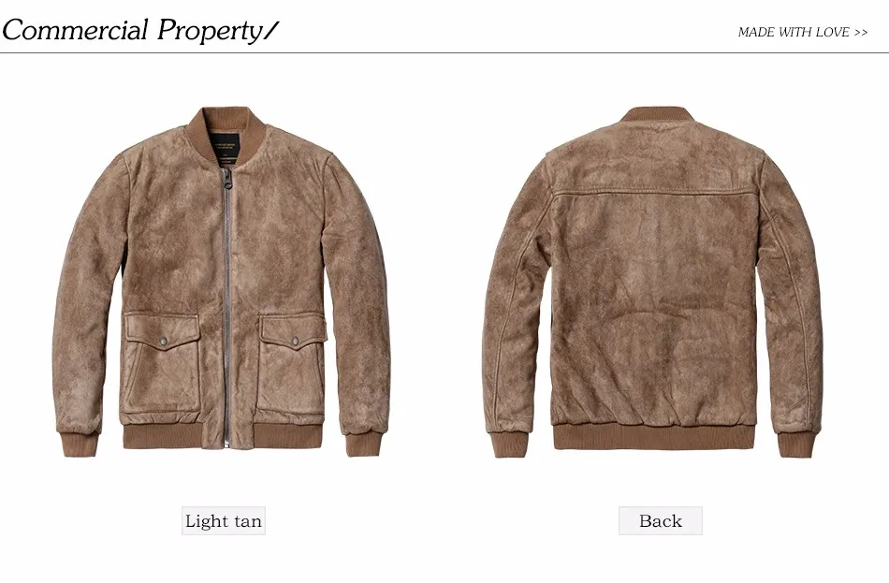
Task: Click the left pocket snap button
Action: [x=164, y=341]
